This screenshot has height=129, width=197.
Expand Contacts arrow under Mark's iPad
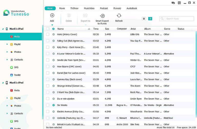[x=7, y=60]
